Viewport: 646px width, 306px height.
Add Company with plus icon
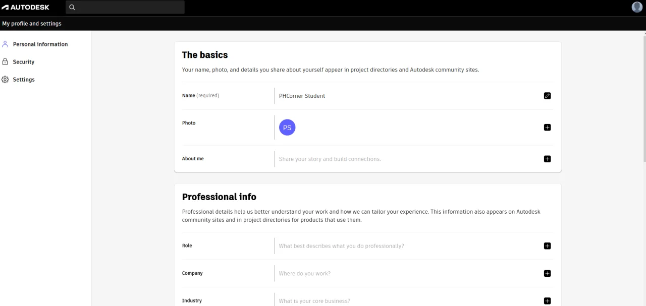coord(547,273)
